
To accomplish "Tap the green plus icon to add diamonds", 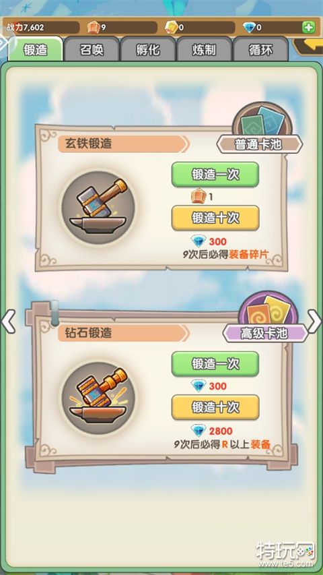I will (308, 28).
